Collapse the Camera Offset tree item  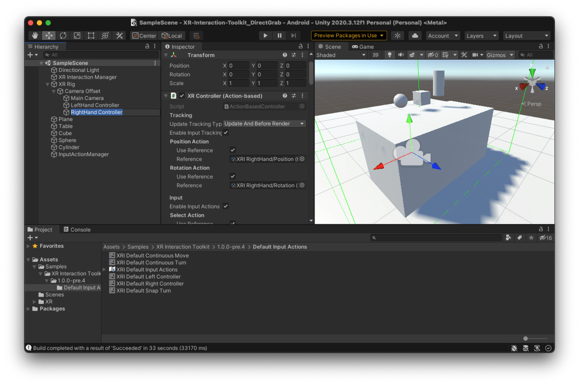pos(54,91)
